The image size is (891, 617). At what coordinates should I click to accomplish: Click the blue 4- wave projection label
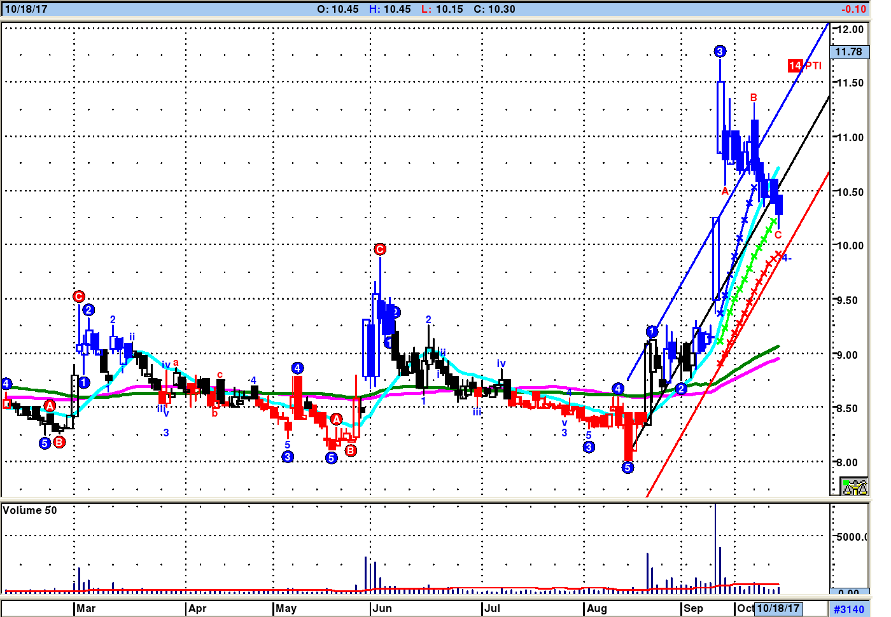click(787, 258)
